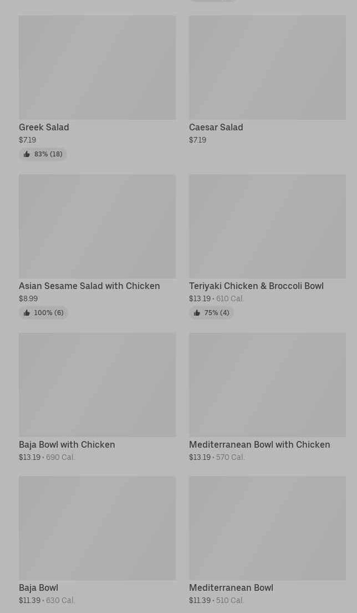357x613 pixels.
Task: Select Baja Bowl with Chicken image
Action: point(97,384)
